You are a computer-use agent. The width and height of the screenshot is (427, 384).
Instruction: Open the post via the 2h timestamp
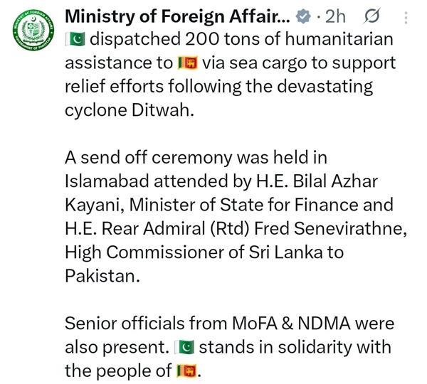coord(334,16)
